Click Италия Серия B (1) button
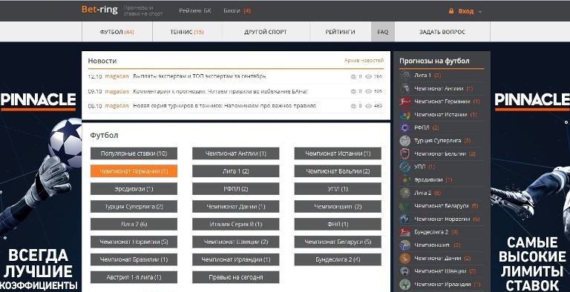This screenshot has width=570, height=292. click(x=235, y=224)
